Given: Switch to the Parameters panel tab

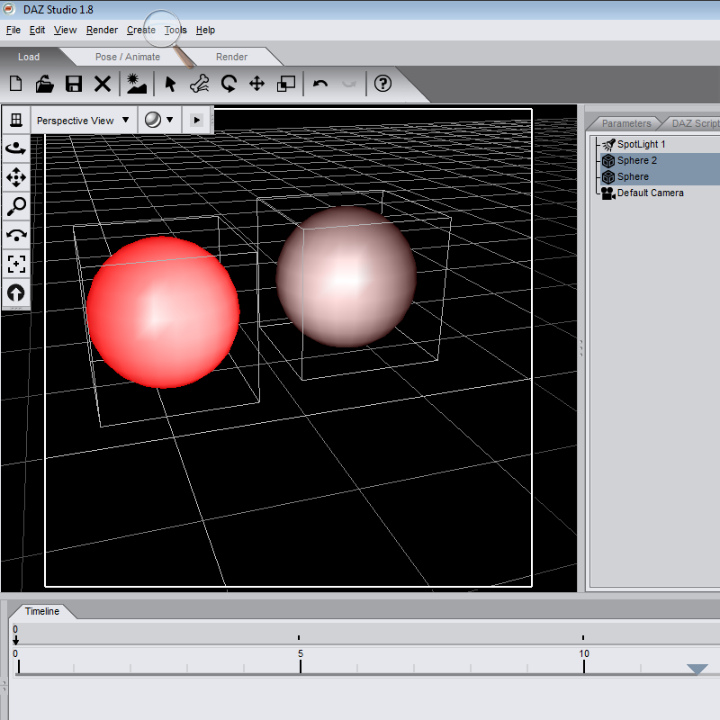Looking at the screenshot, I should point(626,123).
